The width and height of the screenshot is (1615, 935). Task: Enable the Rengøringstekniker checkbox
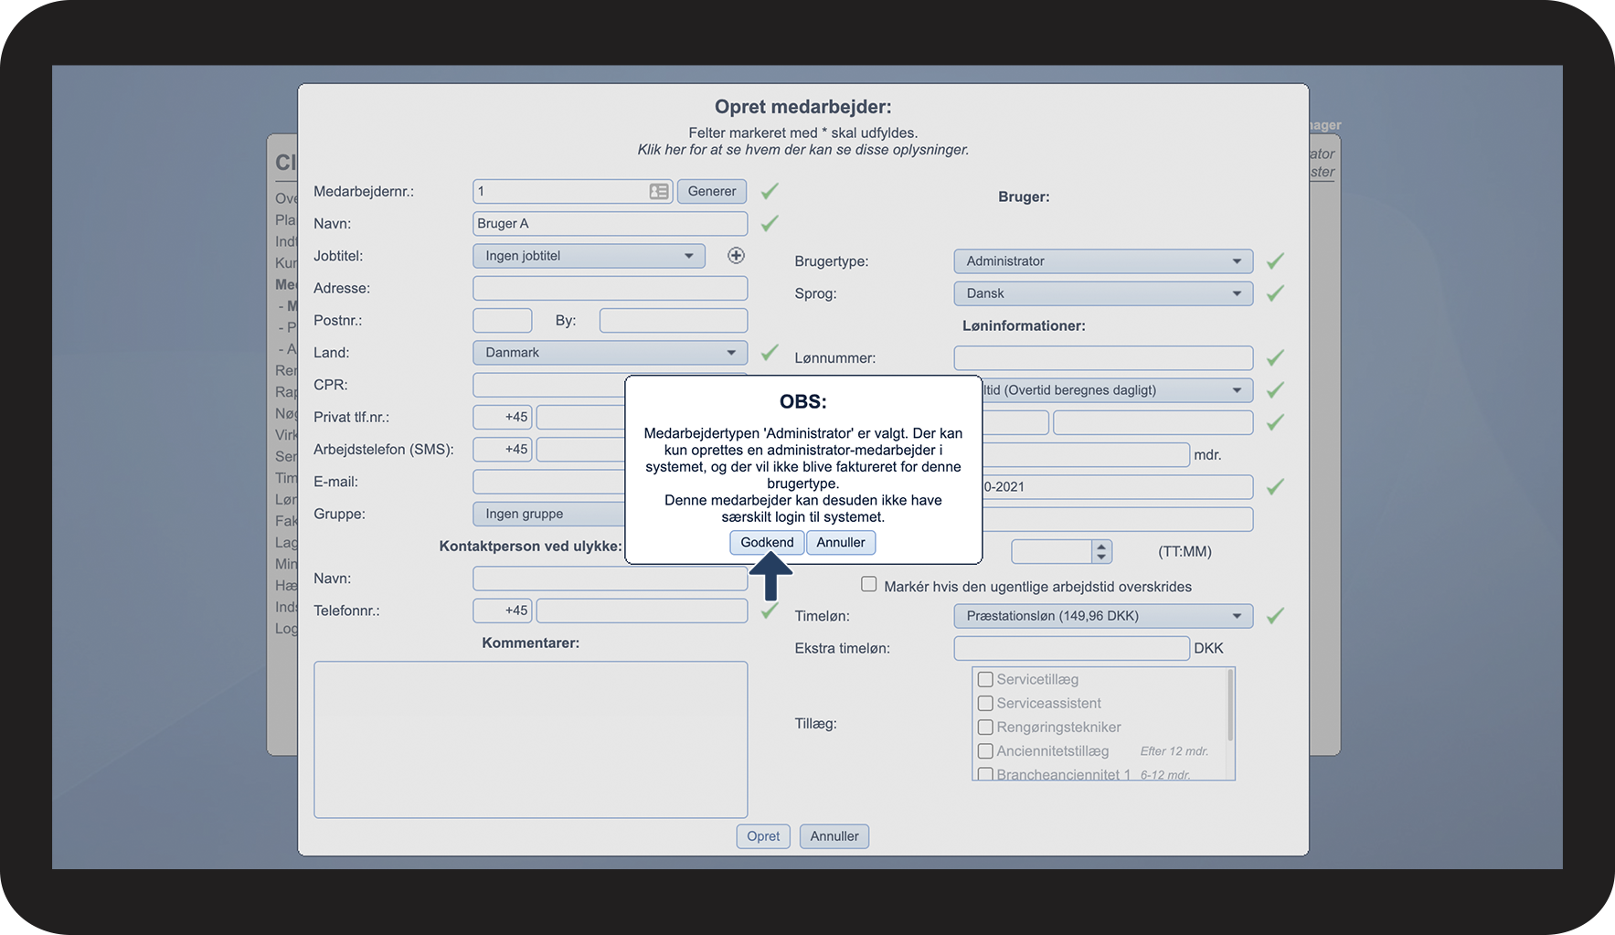985,727
